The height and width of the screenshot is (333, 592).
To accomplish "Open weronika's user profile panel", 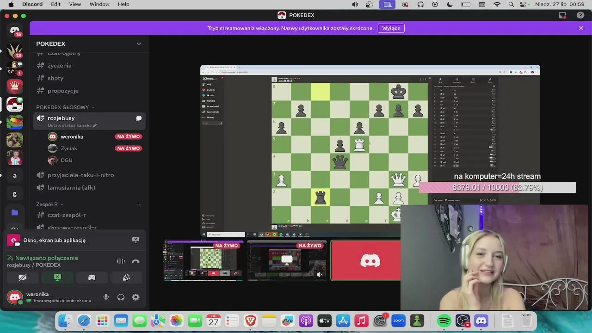I will click(x=49, y=297).
